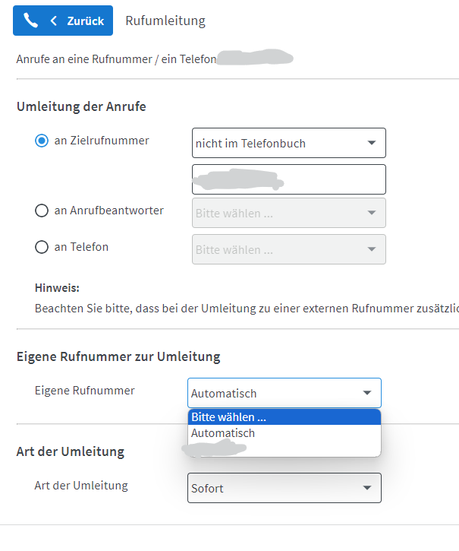Click the 'Rufumleitung' page title

click(165, 21)
